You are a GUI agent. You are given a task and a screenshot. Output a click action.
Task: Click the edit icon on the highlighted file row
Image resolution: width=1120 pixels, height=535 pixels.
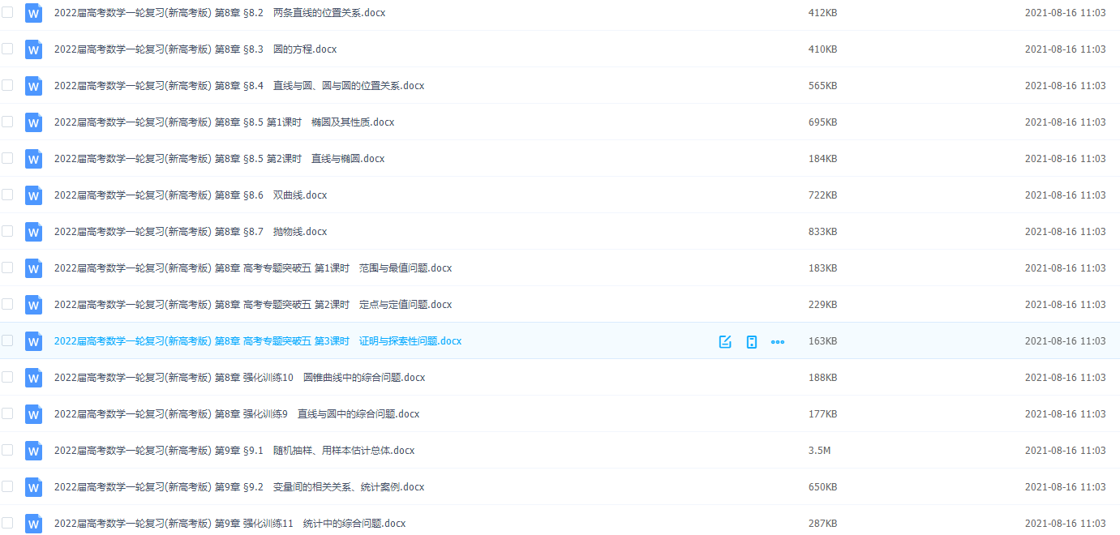[724, 341]
